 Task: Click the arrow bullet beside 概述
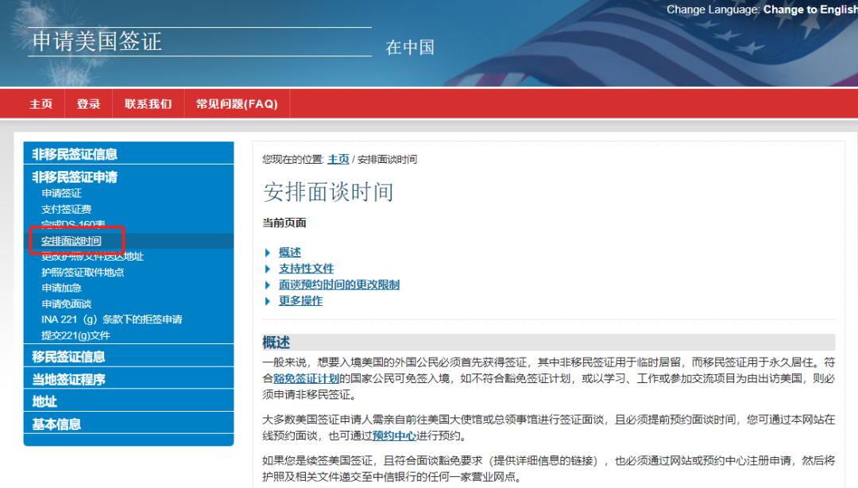268,253
